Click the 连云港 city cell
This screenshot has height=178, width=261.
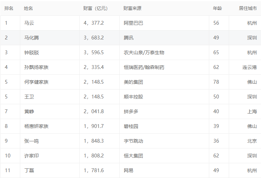tap(249, 67)
